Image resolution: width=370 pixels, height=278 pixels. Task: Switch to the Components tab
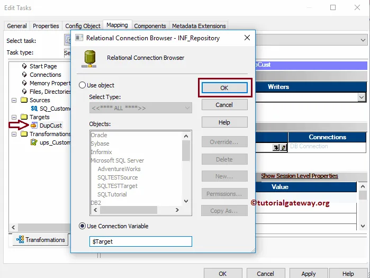150,26
